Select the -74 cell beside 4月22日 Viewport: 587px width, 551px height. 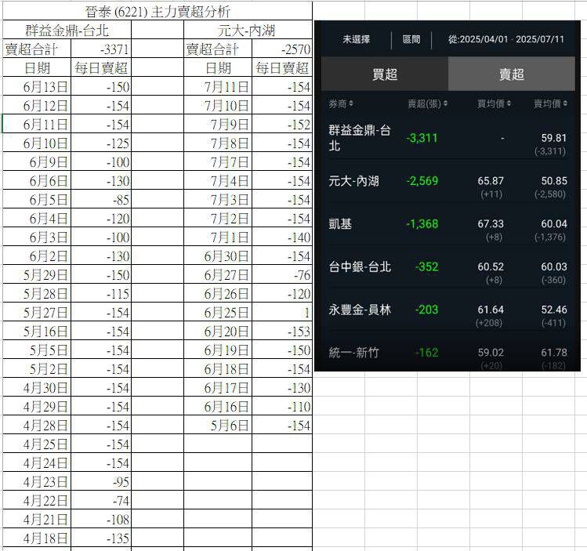[101, 500]
